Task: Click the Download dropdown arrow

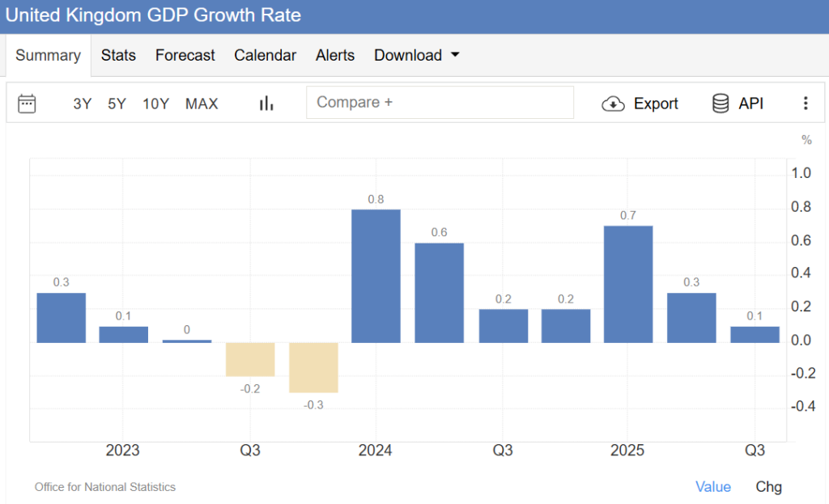Action: pos(455,55)
